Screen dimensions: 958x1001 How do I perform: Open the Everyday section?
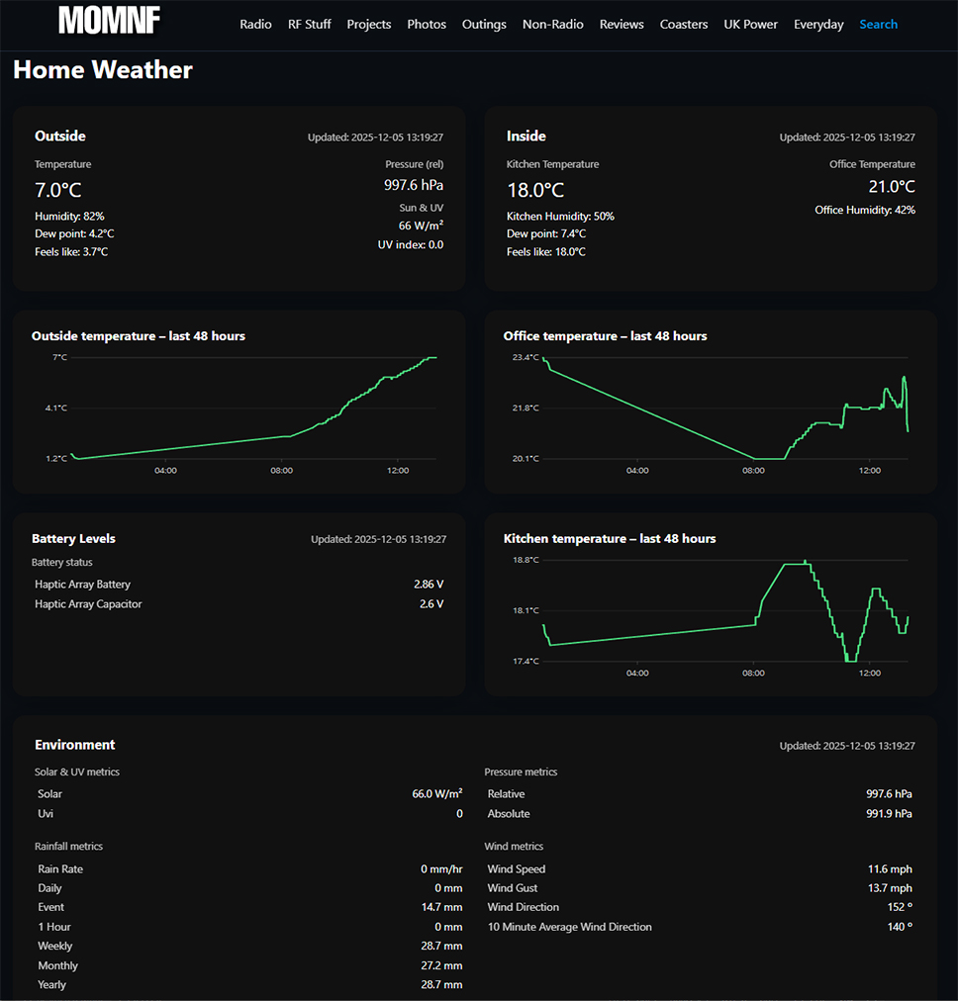(x=818, y=24)
